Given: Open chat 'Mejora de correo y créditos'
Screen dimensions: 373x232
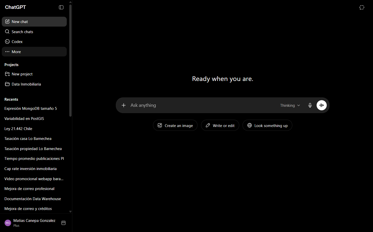Looking at the screenshot, I should 34,209.
